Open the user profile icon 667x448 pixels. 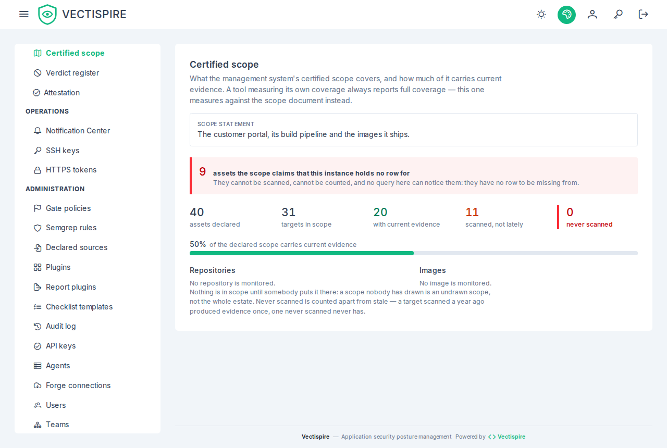pos(592,14)
